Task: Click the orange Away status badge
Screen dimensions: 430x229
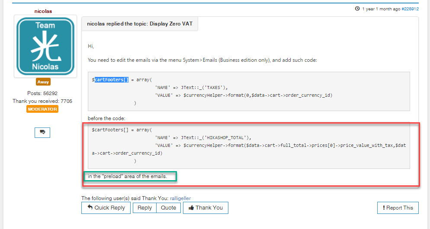Action: coord(43,82)
